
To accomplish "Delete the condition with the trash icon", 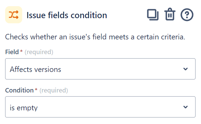I will 170,14.
